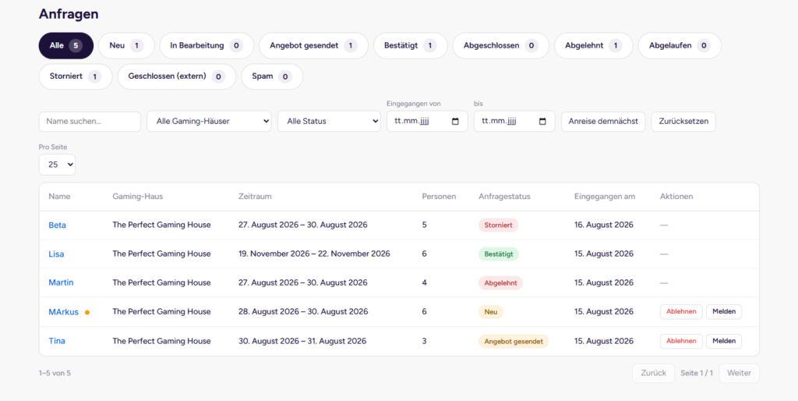Click the 'Storniert' status badge in Beta row

[498, 225]
